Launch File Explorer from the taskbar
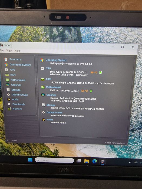 (x=87, y=161)
